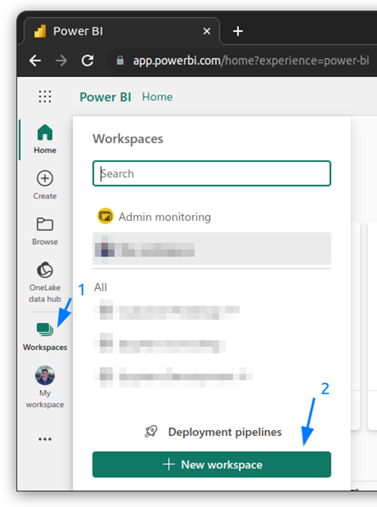
Task: Open the Create page icon
Action: coord(45,178)
